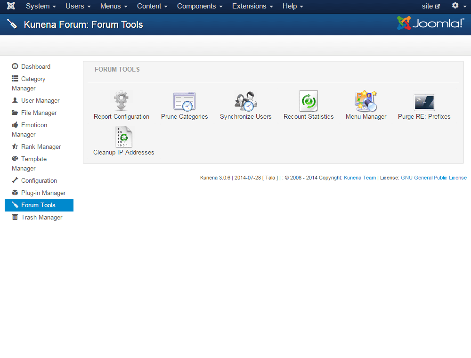Image resolution: width=471 pixels, height=358 pixels.
Task: Open the site link in the top bar
Action: click(x=431, y=6)
